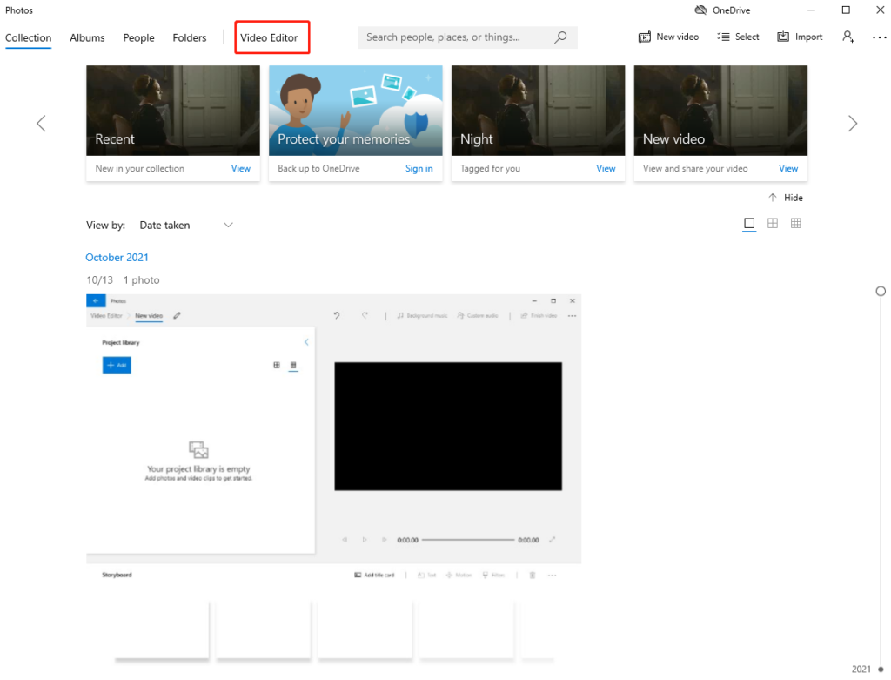Open the See more ellipsis menu
Image resolution: width=891 pixels, height=680 pixels.
coord(879,37)
